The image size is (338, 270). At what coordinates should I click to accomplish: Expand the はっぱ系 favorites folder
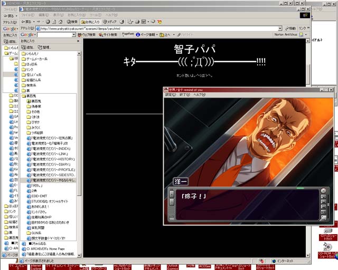click(x=30, y=64)
